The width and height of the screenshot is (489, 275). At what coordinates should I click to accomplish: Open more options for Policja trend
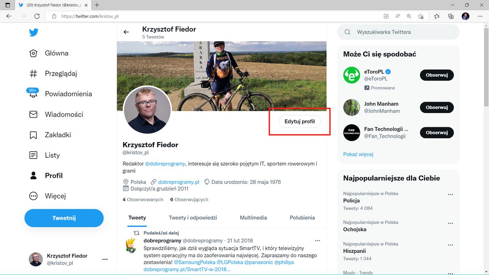450,194
